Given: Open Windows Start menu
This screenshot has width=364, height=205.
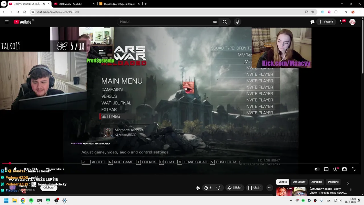Looking at the screenshot, I should tap(6, 200).
